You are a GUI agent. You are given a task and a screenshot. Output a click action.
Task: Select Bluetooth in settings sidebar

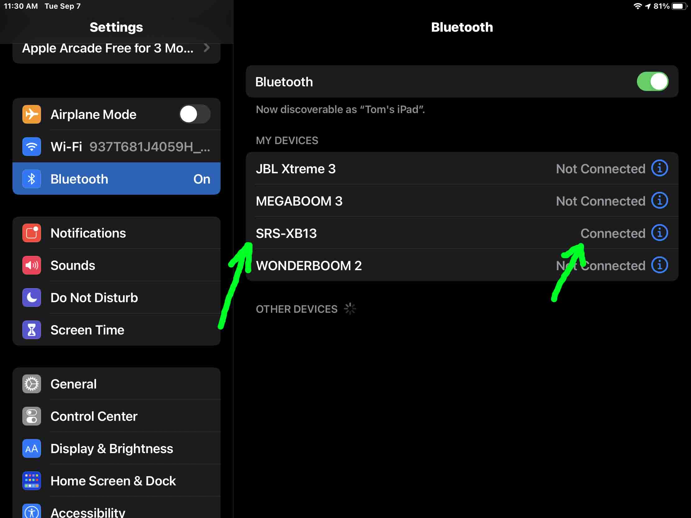point(117,179)
